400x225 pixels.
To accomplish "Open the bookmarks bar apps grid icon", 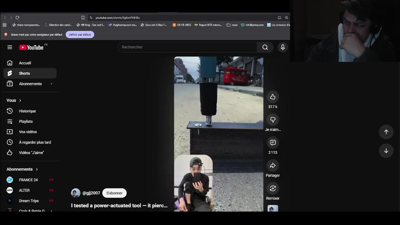I will [4, 25].
